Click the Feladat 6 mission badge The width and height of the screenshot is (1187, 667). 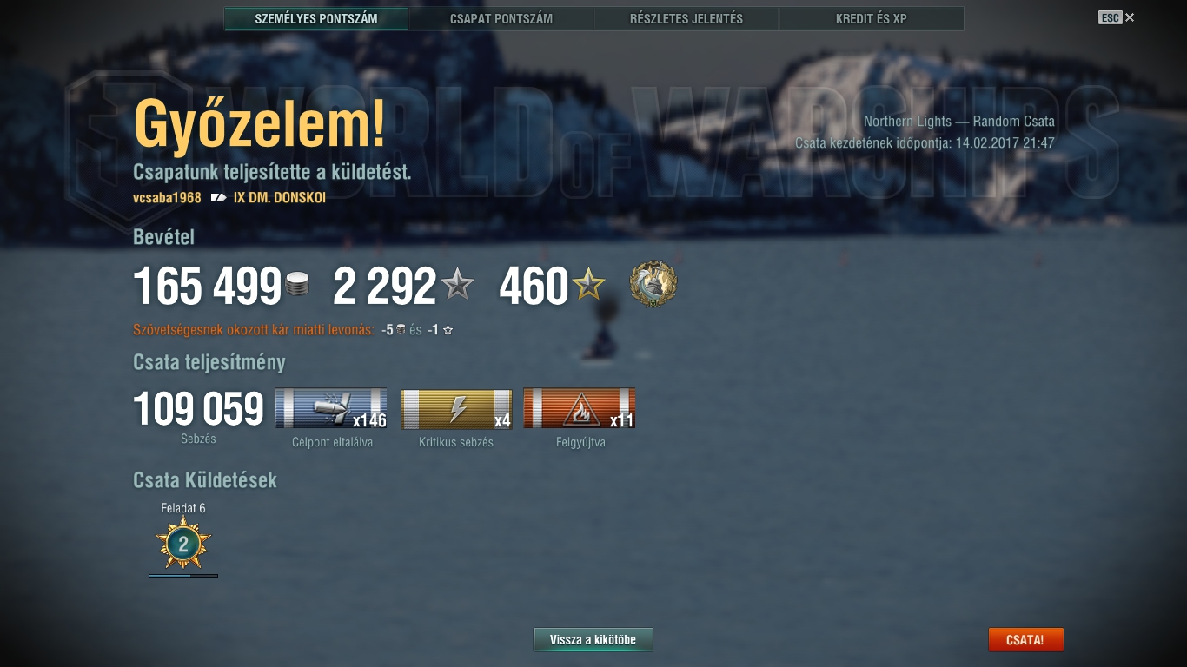tap(183, 544)
